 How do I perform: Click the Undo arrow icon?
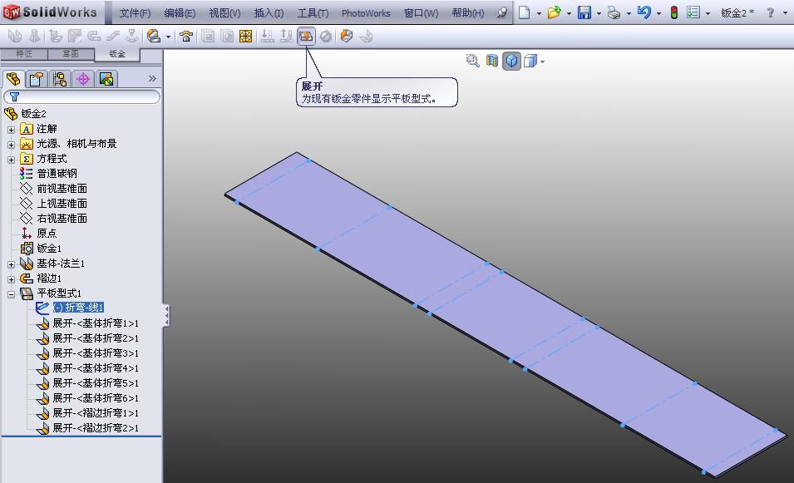tap(644, 12)
